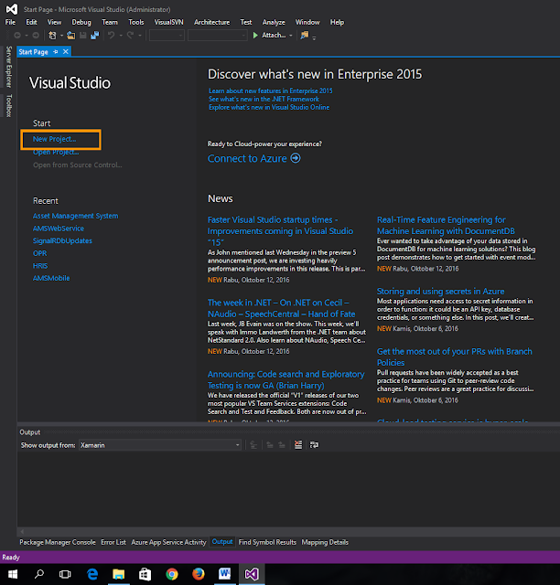
Task: Expand Navigate Backward history dropdown arrow
Action: tap(27, 36)
